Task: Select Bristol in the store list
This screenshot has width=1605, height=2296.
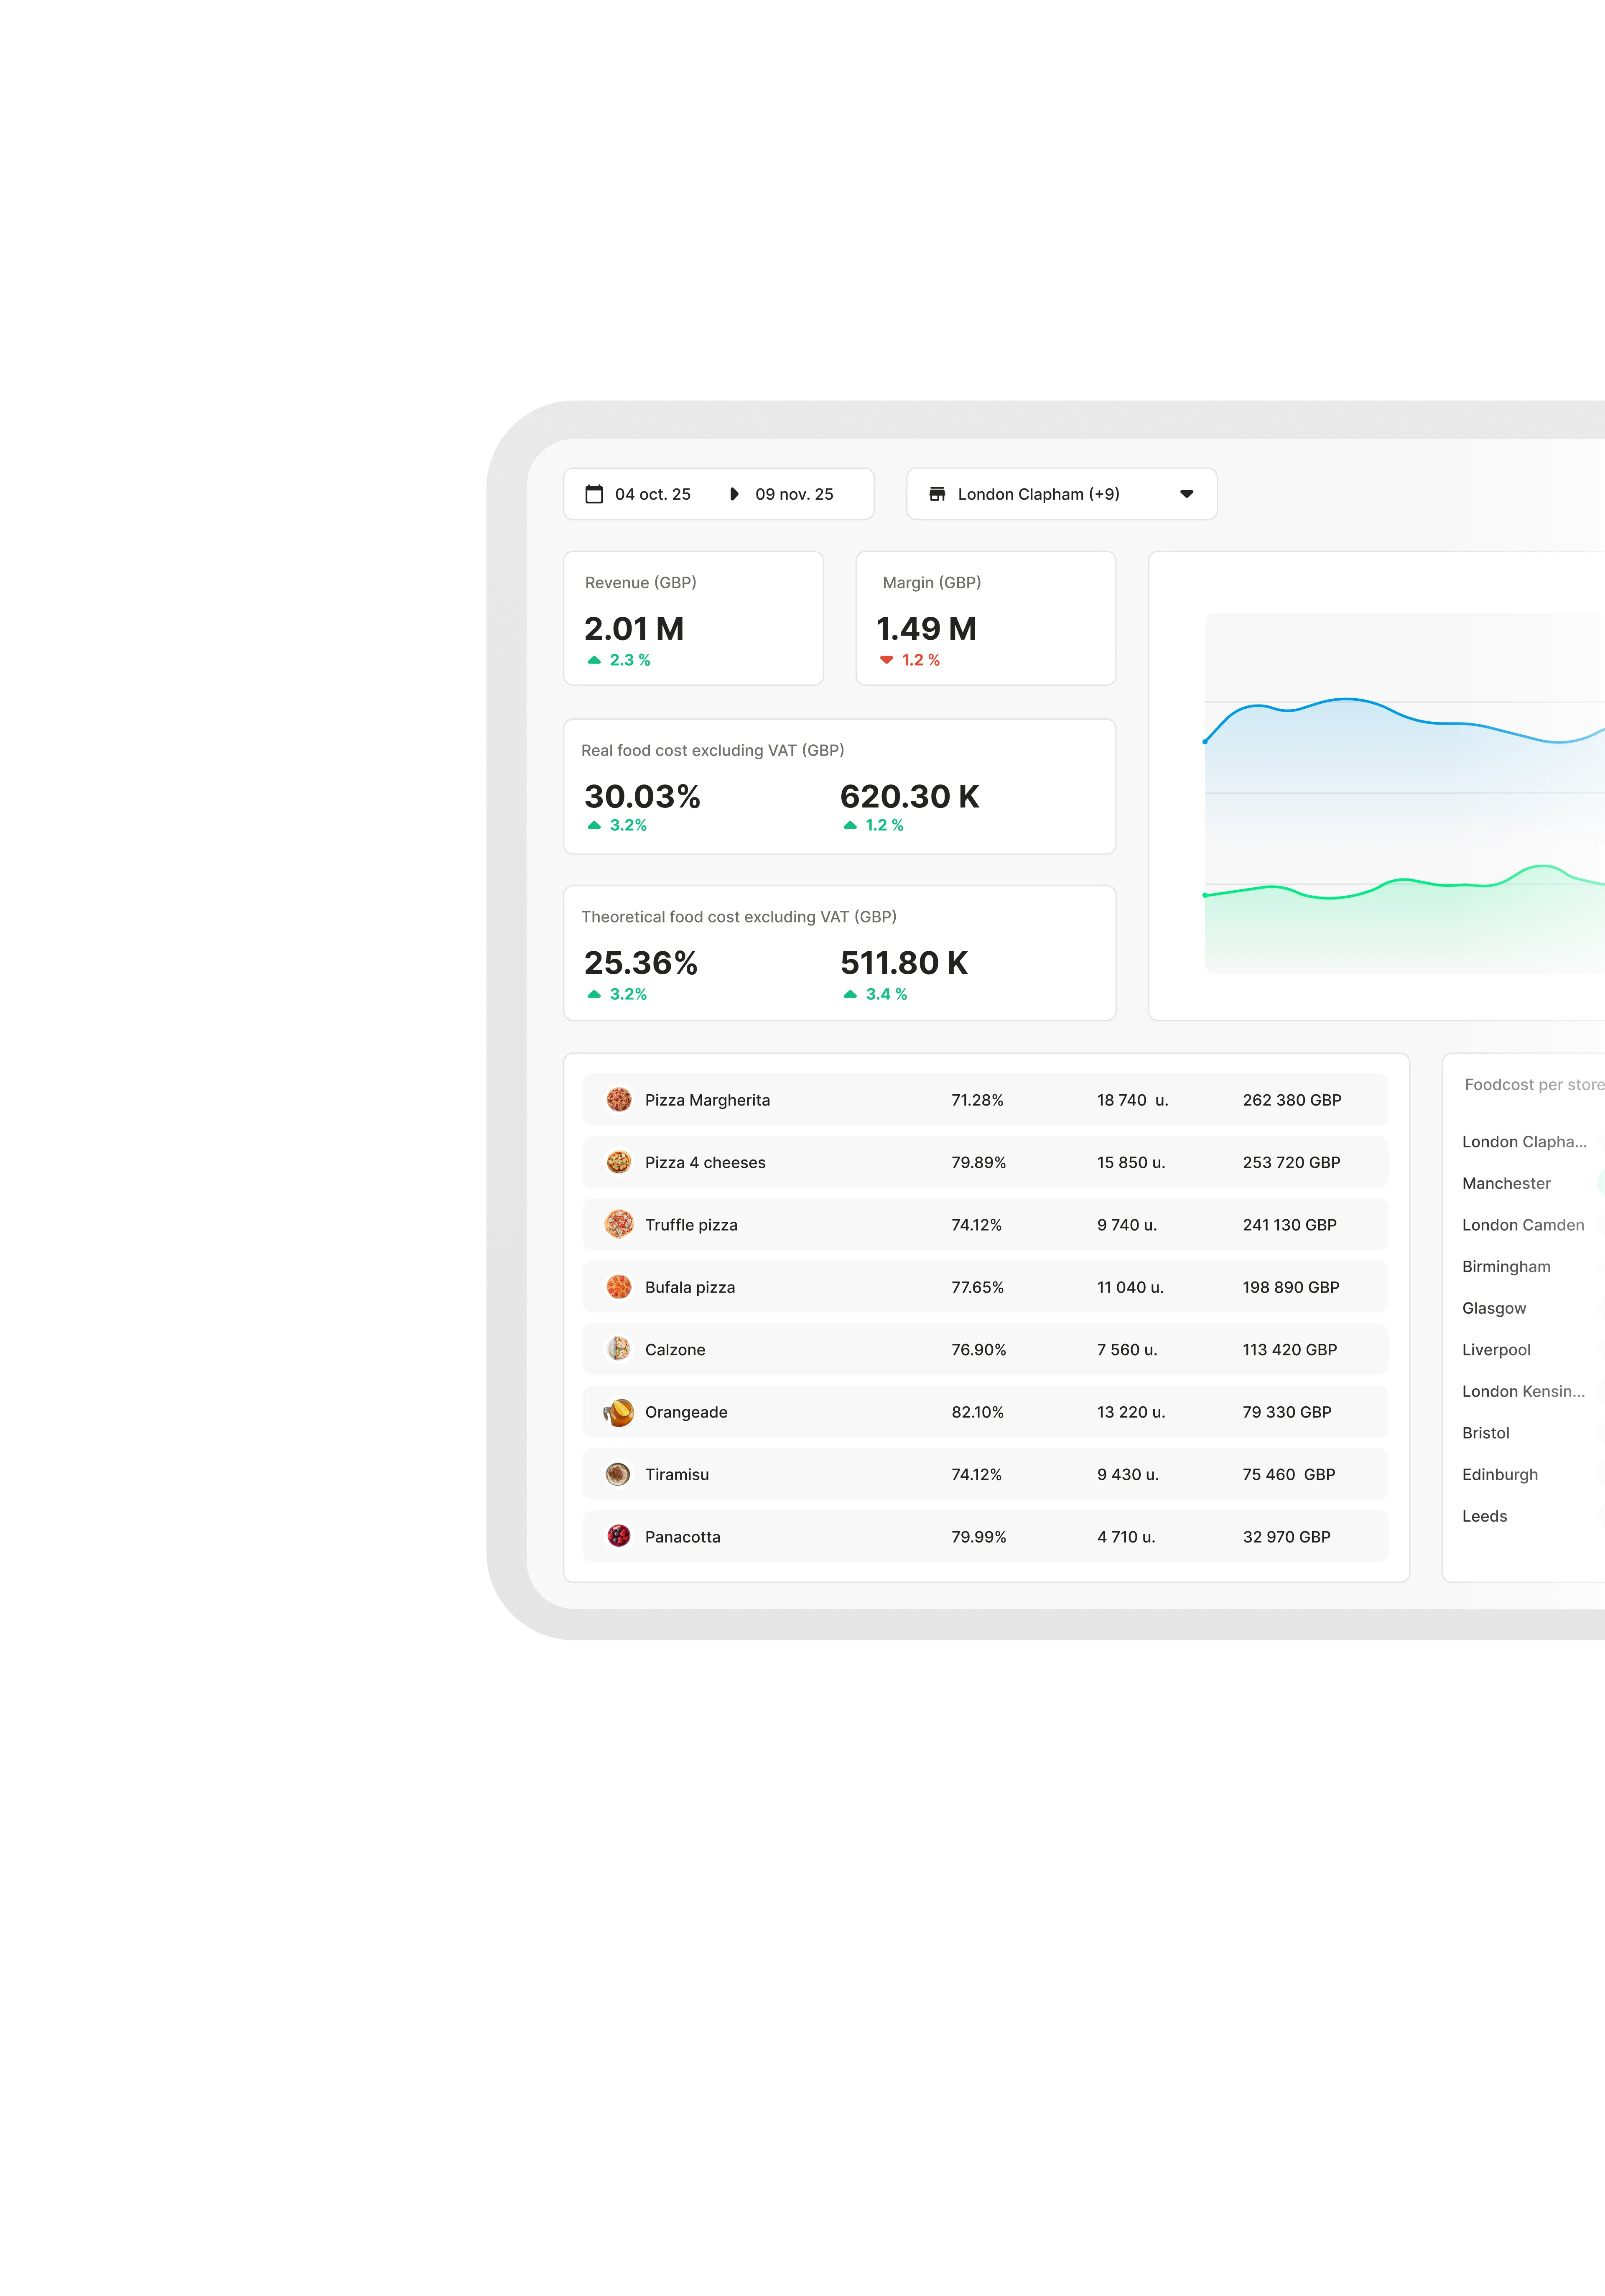Action: [1485, 1433]
